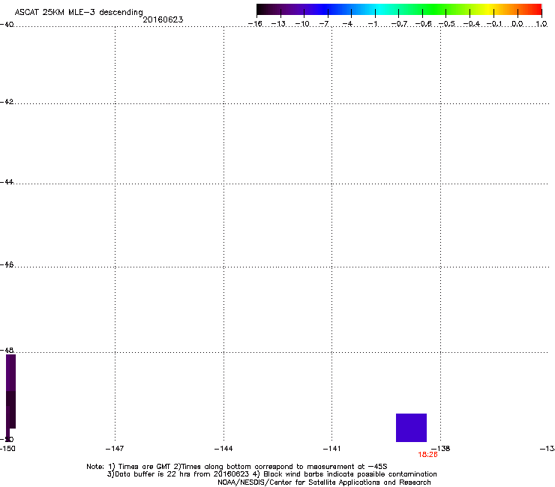
Task: Click the -150 longitude label
Action: click(7, 449)
